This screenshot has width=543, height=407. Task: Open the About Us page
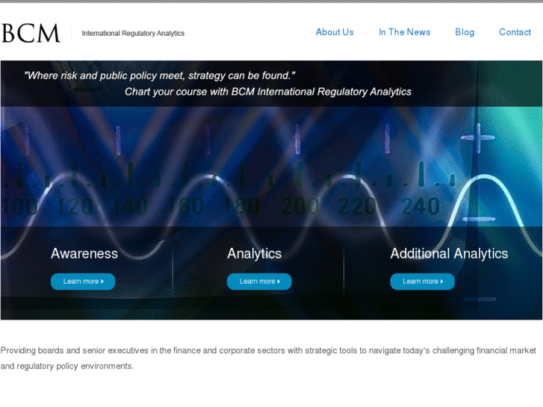click(x=335, y=32)
